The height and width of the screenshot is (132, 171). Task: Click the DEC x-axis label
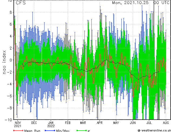coord(34,123)
